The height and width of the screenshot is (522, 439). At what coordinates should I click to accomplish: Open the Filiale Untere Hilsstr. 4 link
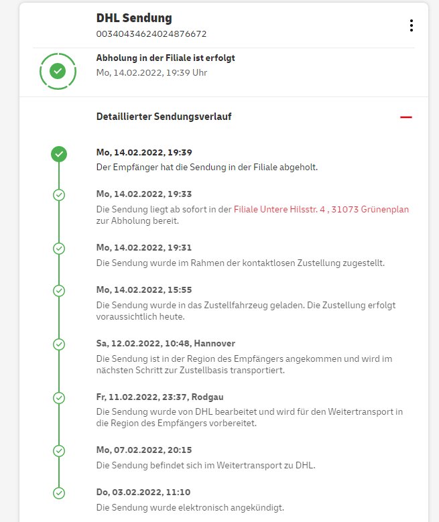tap(321, 210)
